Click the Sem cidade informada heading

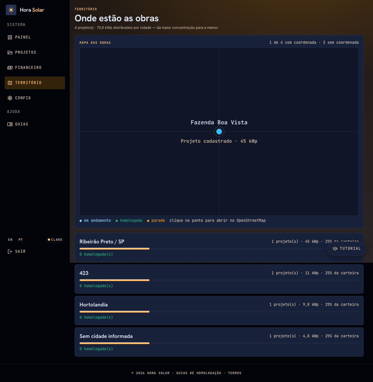click(106, 336)
